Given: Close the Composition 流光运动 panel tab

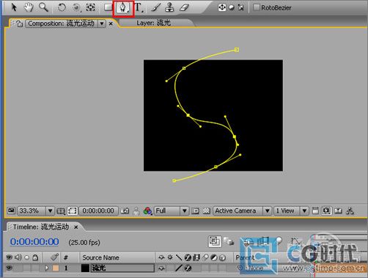Looking at the screenshot, I should [x=111, y=23].
